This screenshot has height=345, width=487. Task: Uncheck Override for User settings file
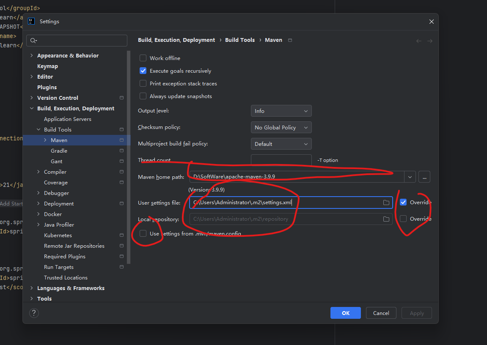click(x=403, y=202)
